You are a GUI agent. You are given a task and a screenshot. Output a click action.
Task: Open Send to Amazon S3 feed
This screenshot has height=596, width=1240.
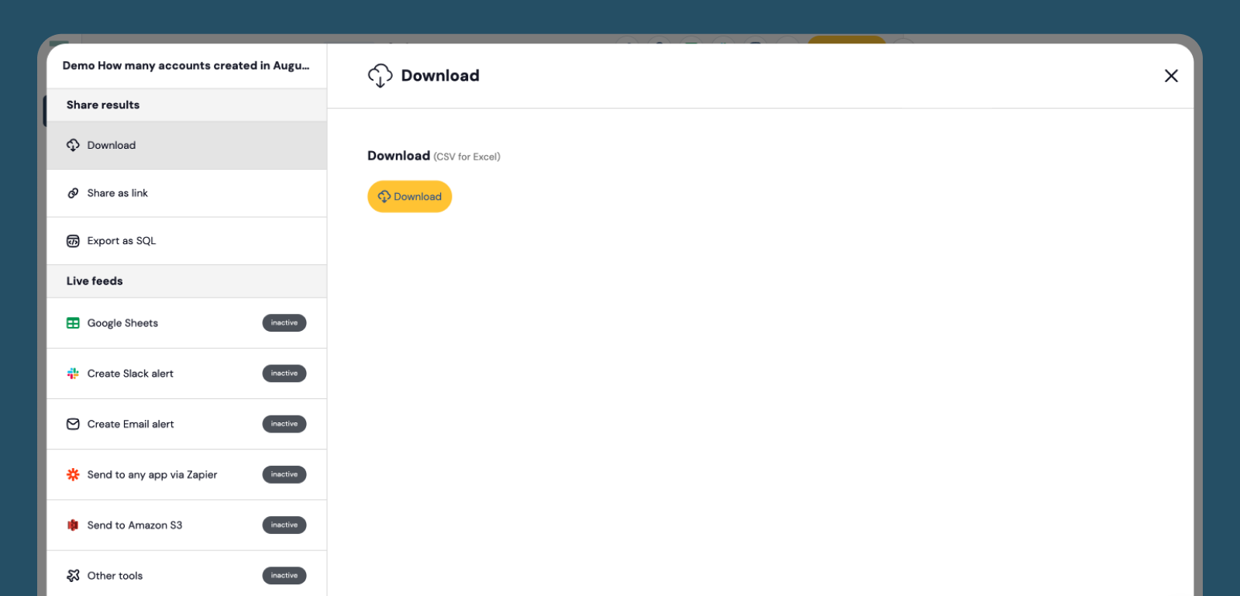click(x=187, y=525)
